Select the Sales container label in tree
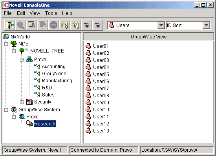The height and width of the screenshot is (156, 216). click(48, 95)
